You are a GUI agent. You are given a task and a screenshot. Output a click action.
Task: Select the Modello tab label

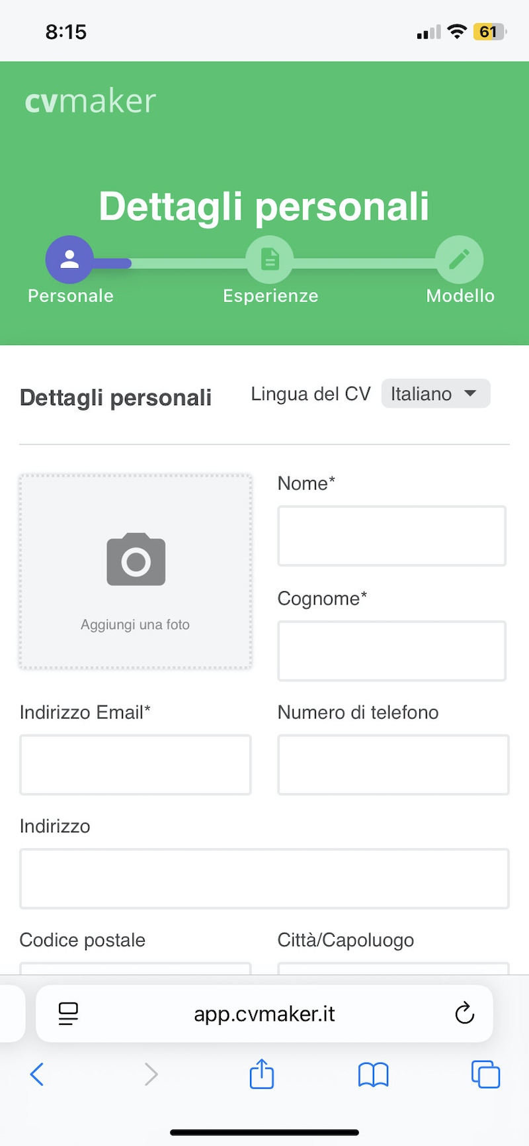(x=460, y=295)
